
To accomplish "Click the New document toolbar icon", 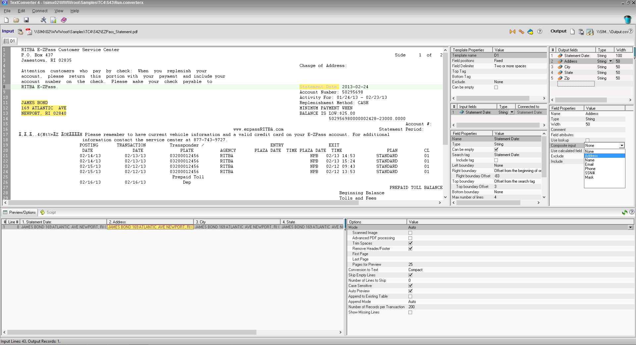I will click(x=6, y=20).
